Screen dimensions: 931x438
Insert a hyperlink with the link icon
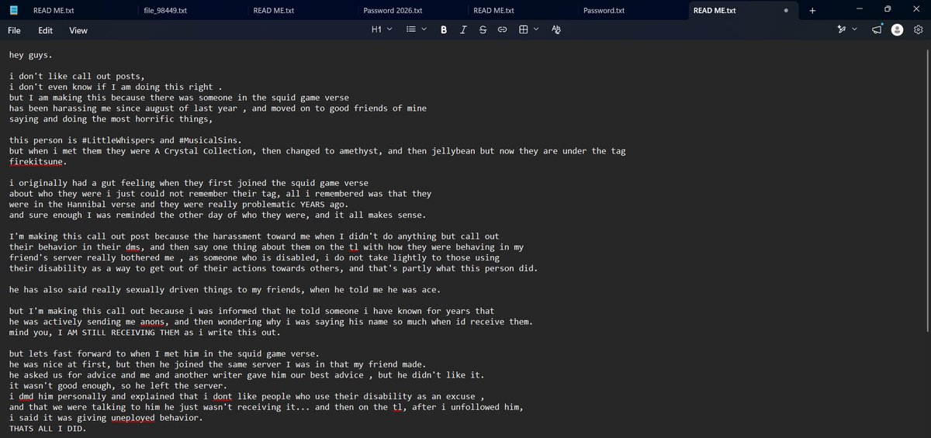(x=502, y=29)
